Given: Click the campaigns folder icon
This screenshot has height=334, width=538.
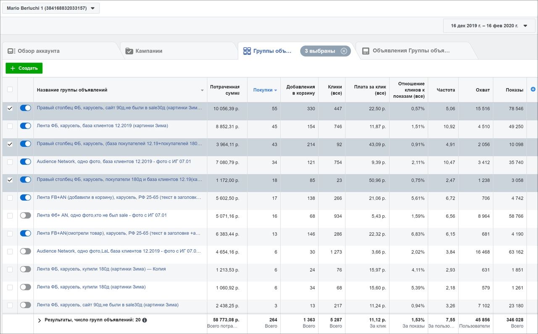Looking at the screenshot, I should click(x=129, y=51).
